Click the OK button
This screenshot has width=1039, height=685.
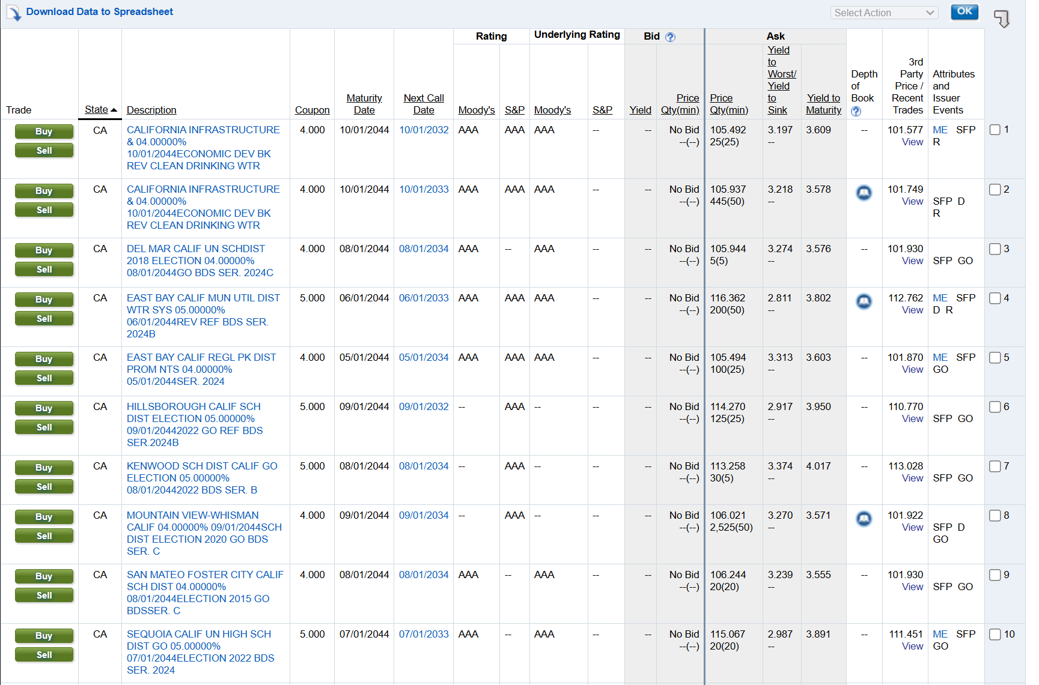pos(964,11)
